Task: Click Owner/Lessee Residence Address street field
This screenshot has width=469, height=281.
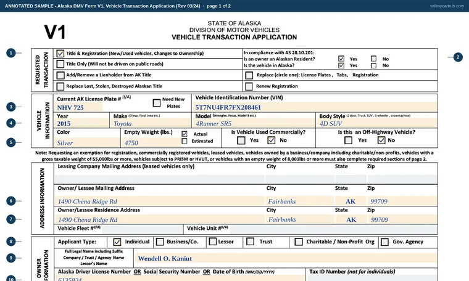Action: click(159, 219)
